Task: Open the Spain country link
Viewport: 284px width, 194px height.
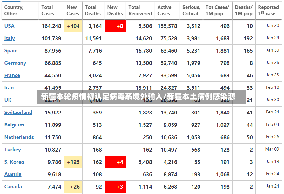Action: 11,51
